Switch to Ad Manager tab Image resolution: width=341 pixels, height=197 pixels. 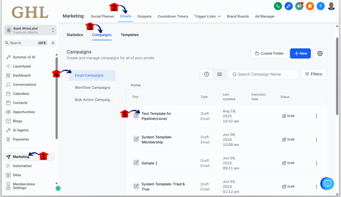pos(265,16)
